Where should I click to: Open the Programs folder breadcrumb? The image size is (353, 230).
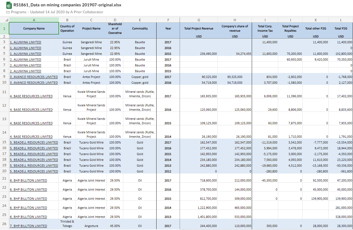coord(18,12)
